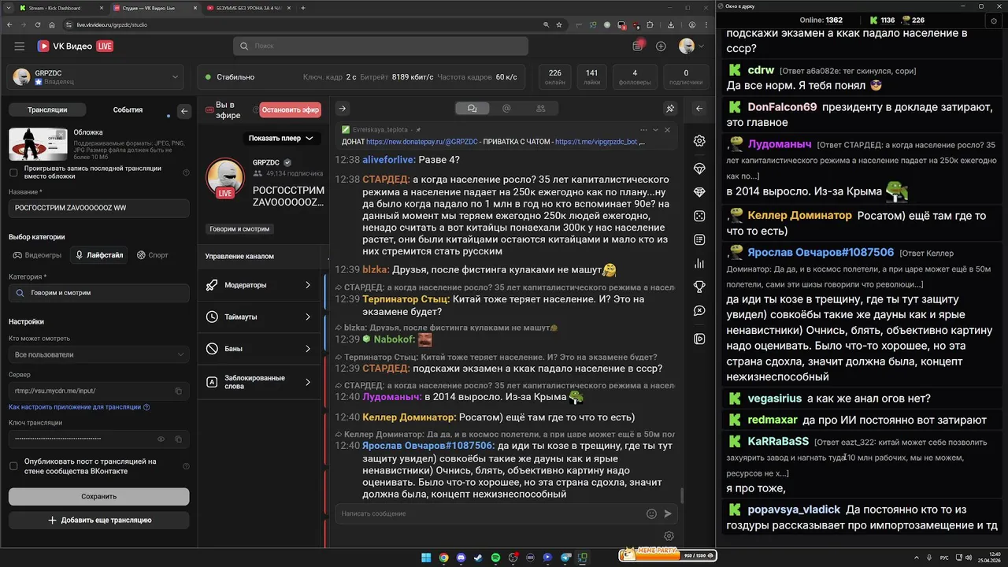
Task: Select the Спорт category type
Action: (x=153, y=255)
